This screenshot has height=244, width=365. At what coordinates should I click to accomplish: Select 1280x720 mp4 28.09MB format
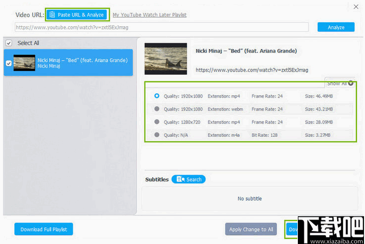click(157, 122)
